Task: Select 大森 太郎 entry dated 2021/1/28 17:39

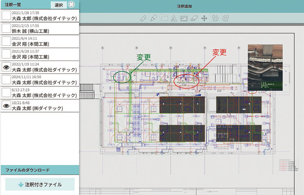Action: tap(40, 16)
